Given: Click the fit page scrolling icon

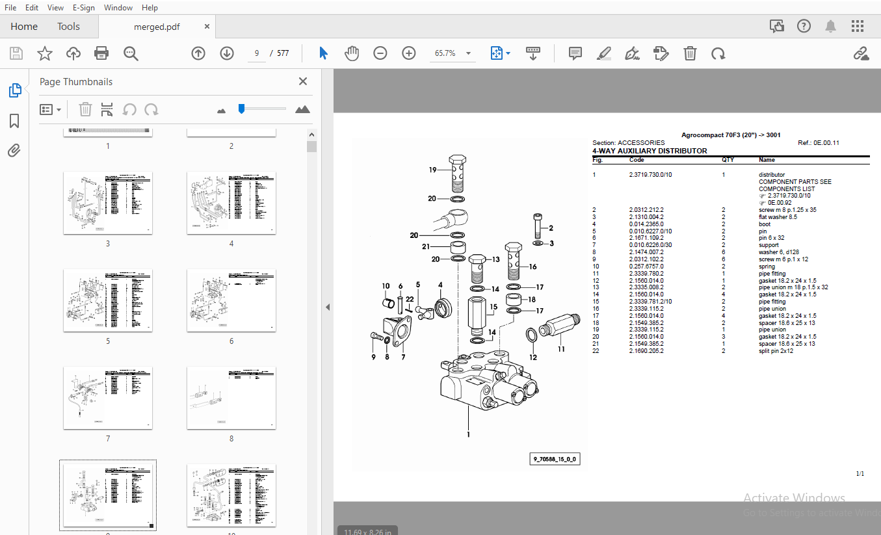Looking at the screenshot, I should [497, 53].
